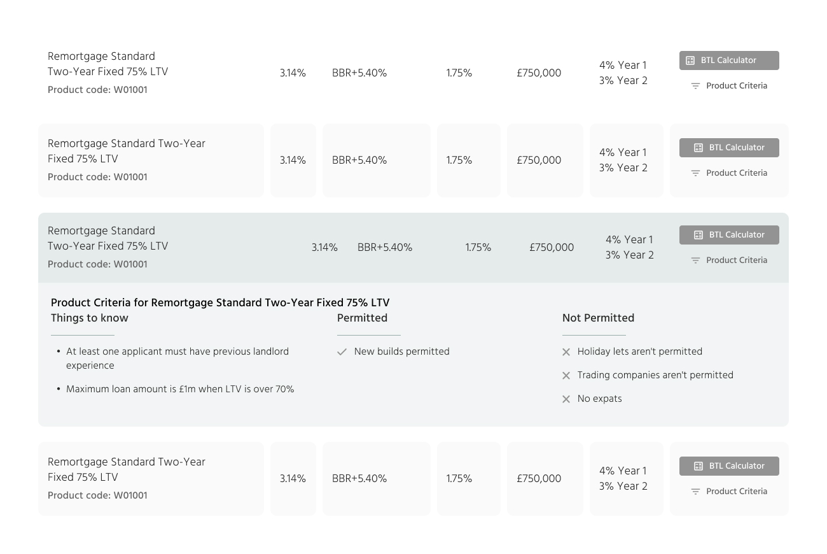
Task: Click the BBR+5.40% cell in the second row
Action: click(x=359, y=160)
